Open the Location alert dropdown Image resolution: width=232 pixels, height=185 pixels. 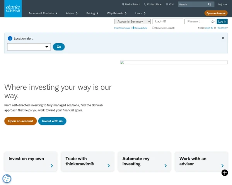(x=29, y=47)
